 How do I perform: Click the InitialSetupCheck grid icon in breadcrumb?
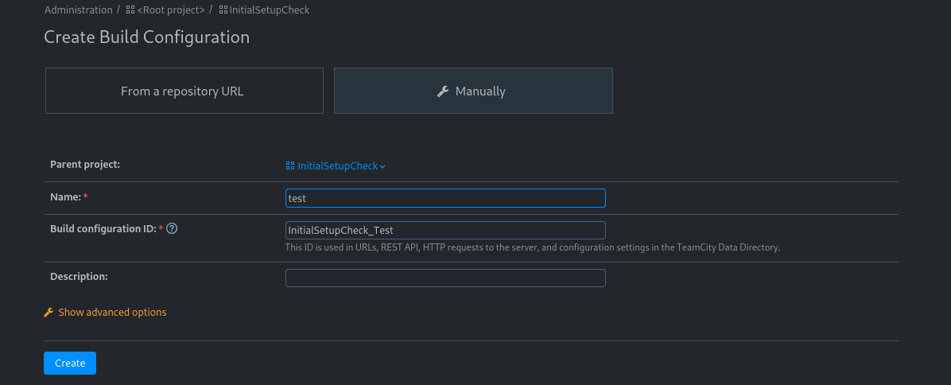pyautogui.click(x=223, y=10)
